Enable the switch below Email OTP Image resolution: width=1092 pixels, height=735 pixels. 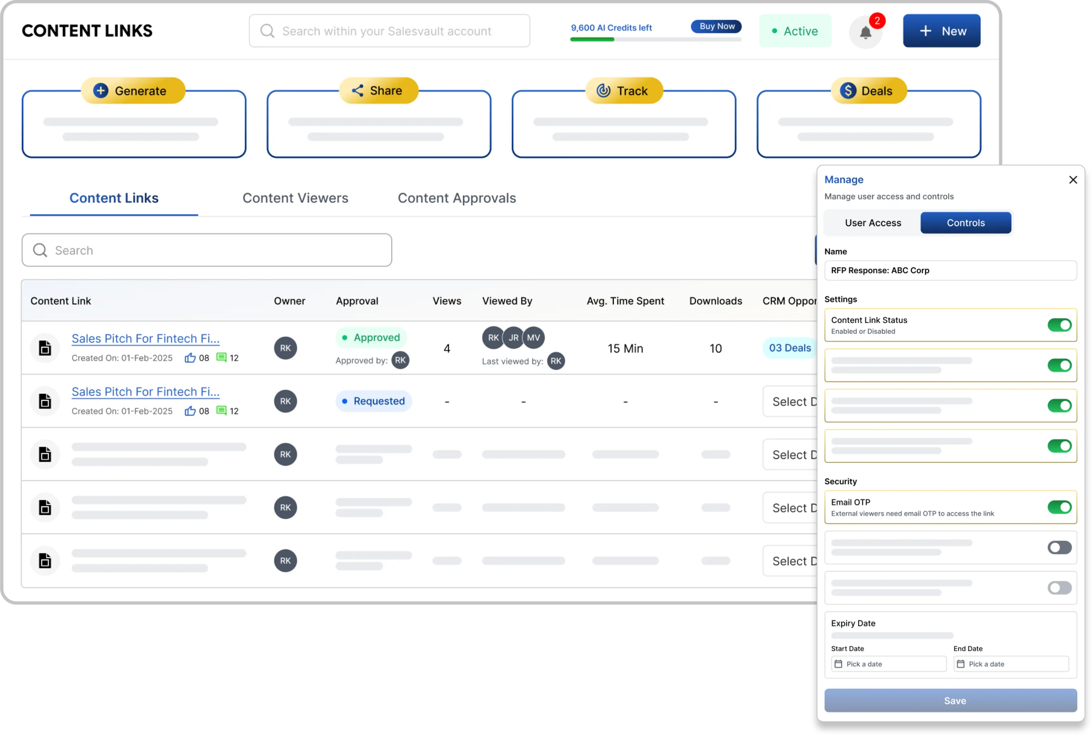(x=1059, y=548)
